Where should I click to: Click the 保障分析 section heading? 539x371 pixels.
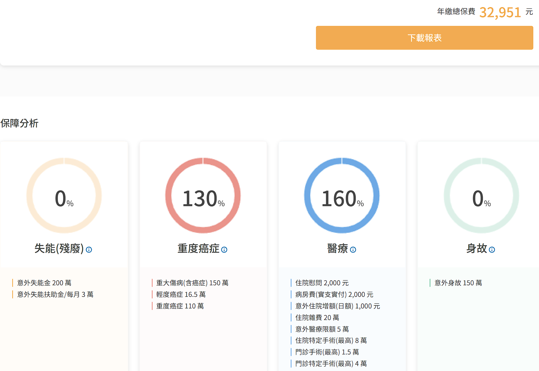tap(19, 123)
